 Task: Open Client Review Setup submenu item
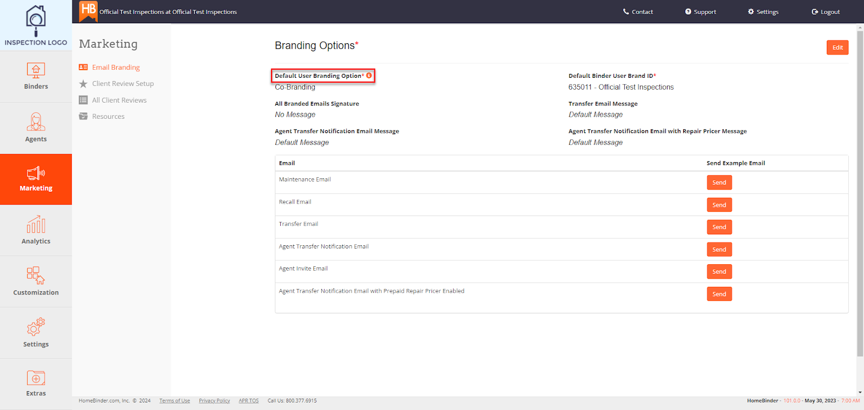click(123, 84)
